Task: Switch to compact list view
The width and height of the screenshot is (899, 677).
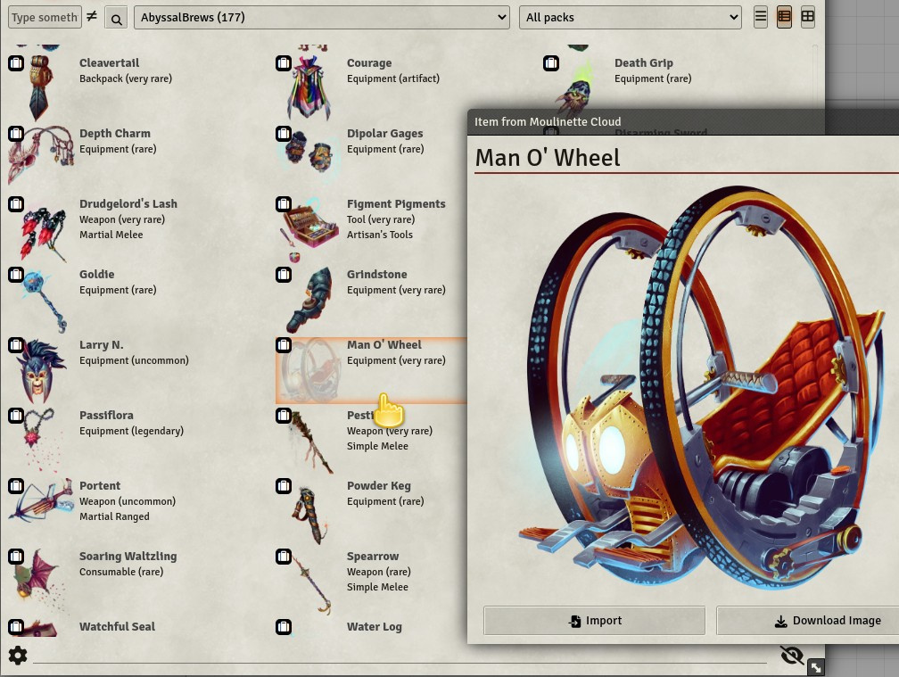Action: [x=760, y=17]
